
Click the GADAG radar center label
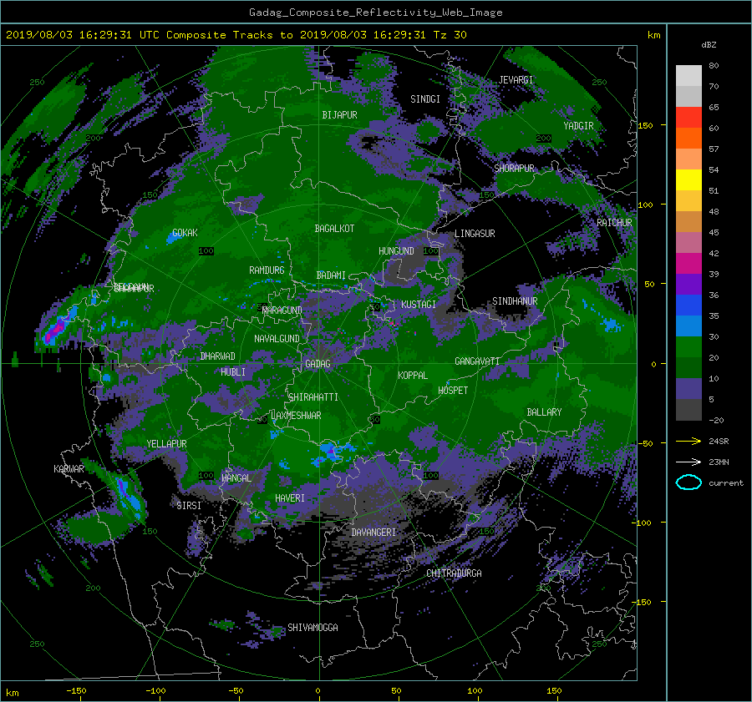(318, 364)
